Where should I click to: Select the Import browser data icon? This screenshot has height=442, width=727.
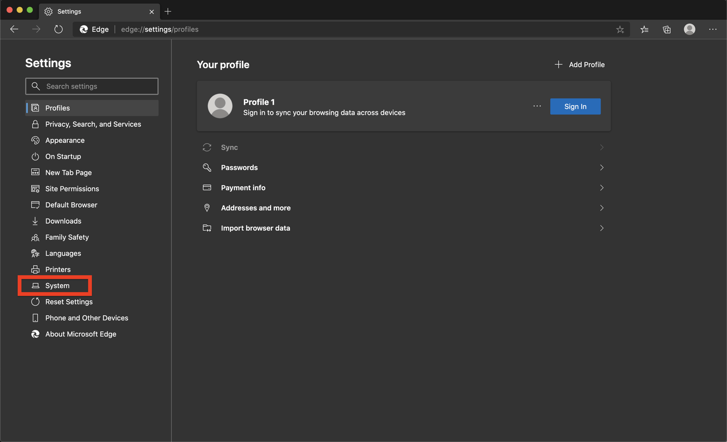(x=207, y=228)
